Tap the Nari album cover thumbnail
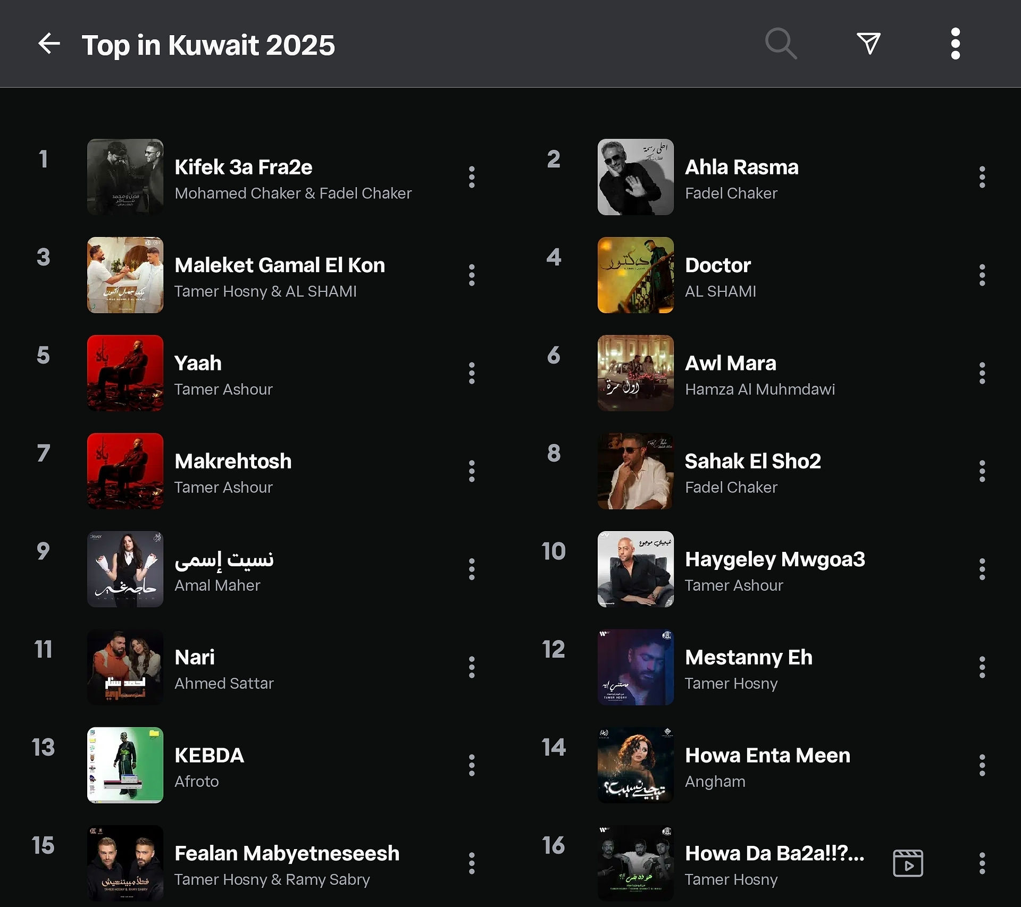1021x907 pixels. click(x=125, y=667)
